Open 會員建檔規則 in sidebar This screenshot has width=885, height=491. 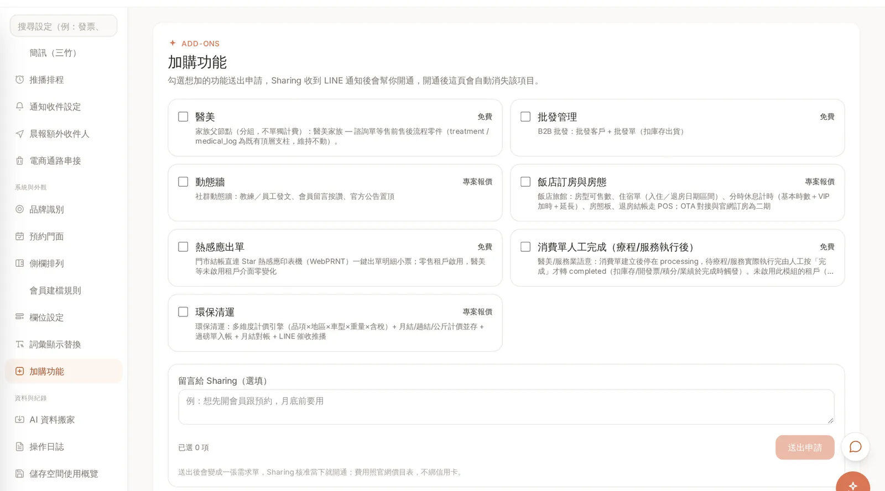coord(64,291)
